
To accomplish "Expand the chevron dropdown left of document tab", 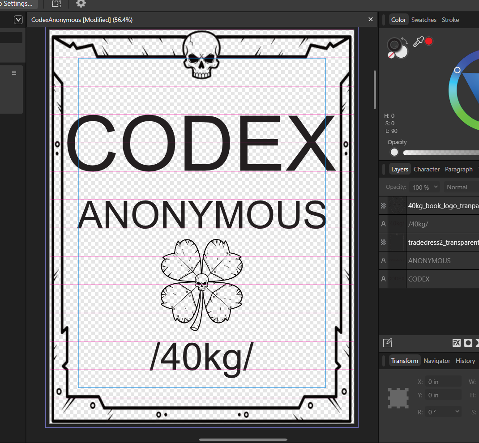I will [18, 20].
